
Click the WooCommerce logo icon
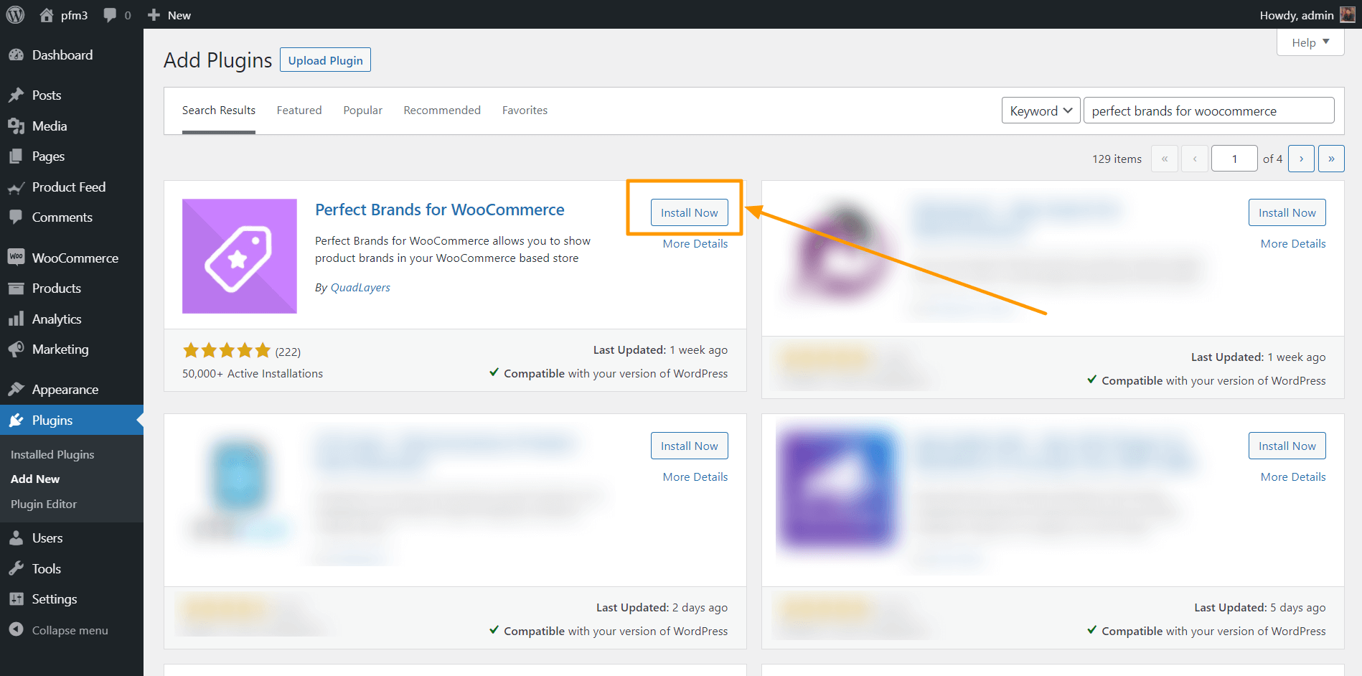pyautogui.click(x=16, y=258)
